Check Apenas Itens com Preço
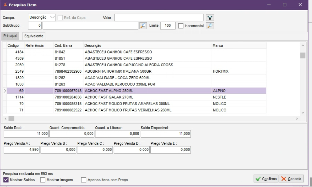The width and height of the screenshot is (312, 187). coord(84,180)
